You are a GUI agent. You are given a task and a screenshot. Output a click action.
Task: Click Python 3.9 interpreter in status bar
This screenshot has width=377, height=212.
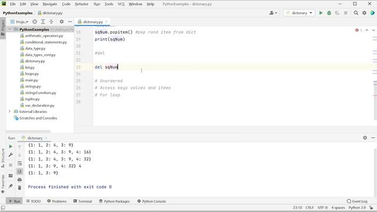pyautogui.click(x=357, y=207)
